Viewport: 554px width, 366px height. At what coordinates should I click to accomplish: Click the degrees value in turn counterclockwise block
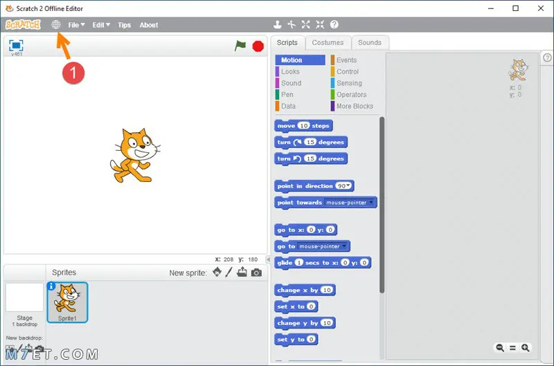click(x=310, y=158)
